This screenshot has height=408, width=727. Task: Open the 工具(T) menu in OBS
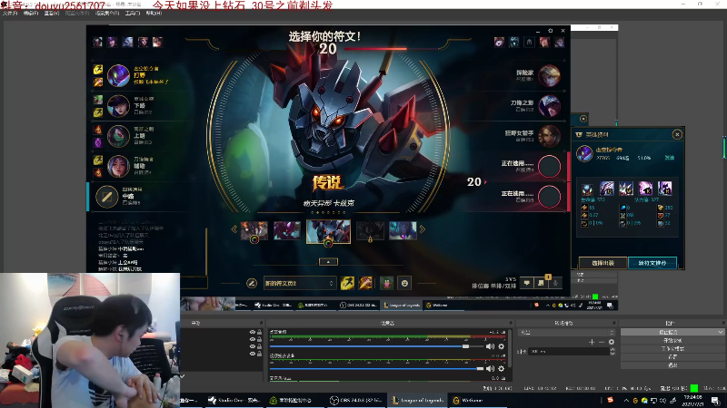click(133, 14)
